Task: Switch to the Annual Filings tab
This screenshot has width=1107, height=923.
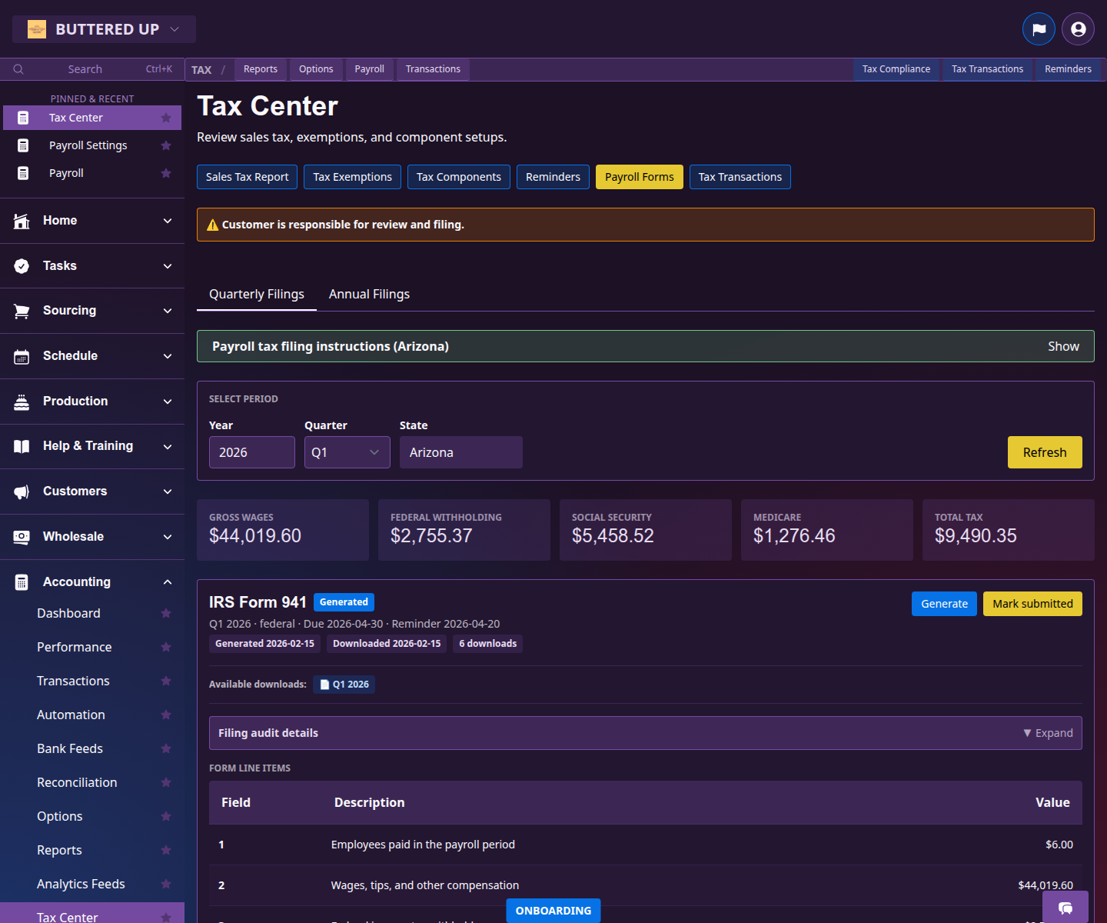Action: (x=369, y=294)
